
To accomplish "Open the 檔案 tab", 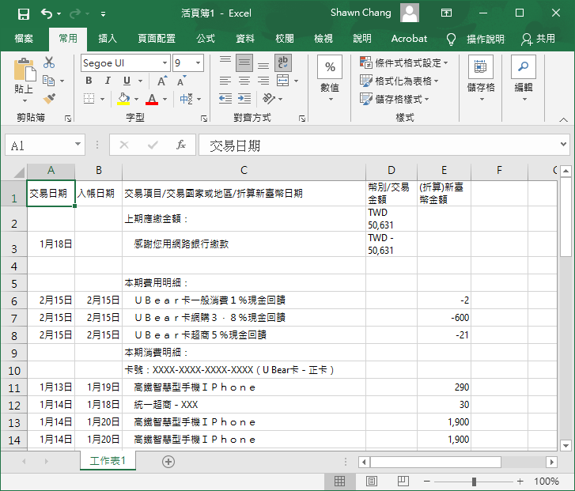I will 24,39.
